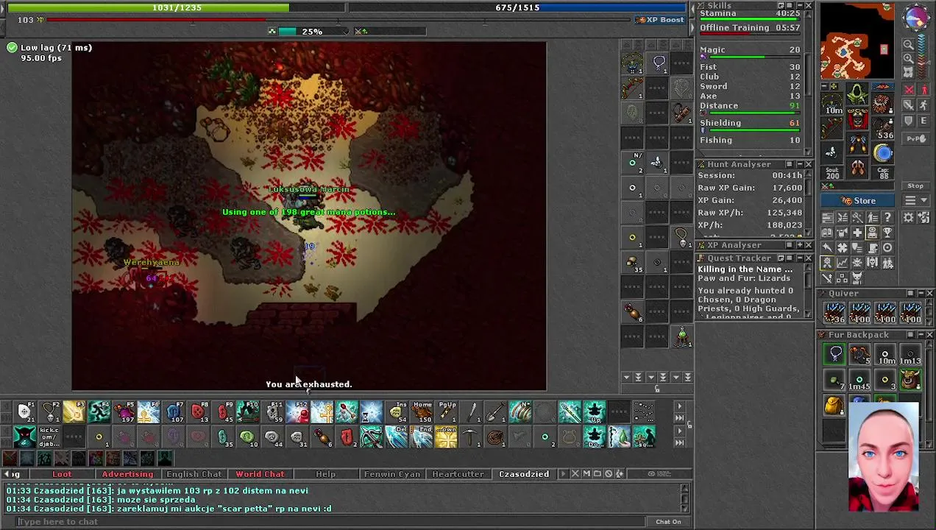Click the Stop button
Image resolution: width=936 pixels, height=530 pixels.
tap(915, 185)
